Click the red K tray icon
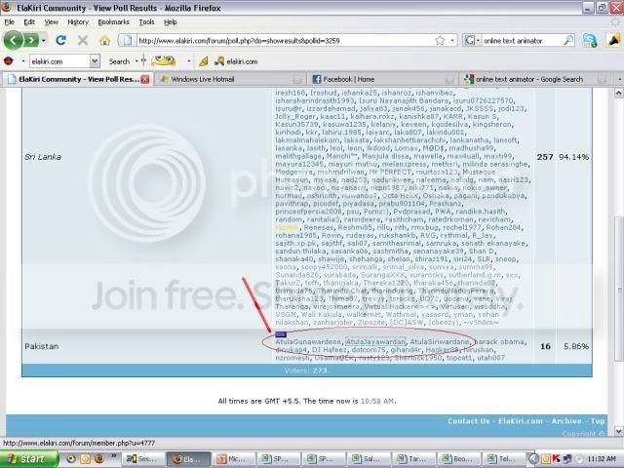This screenshot has height=468, width=624. [556, 459]
